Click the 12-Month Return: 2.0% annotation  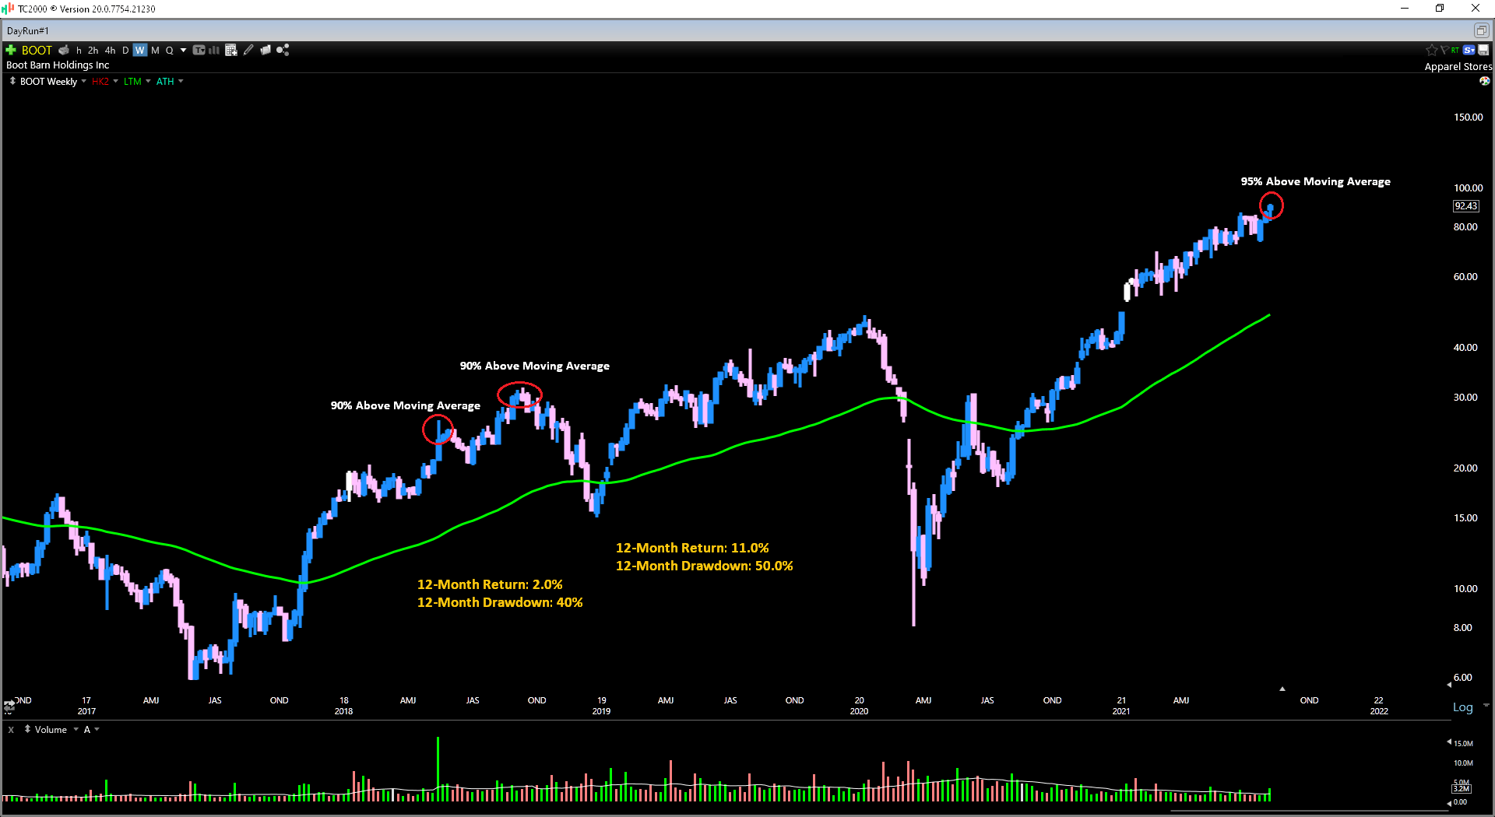tap(490, 584)
